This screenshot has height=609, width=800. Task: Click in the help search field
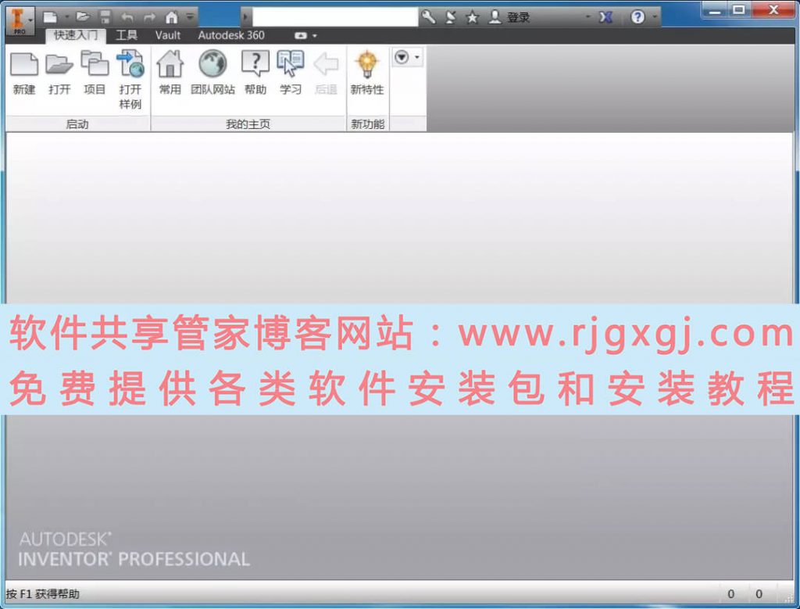coord(335,17)
